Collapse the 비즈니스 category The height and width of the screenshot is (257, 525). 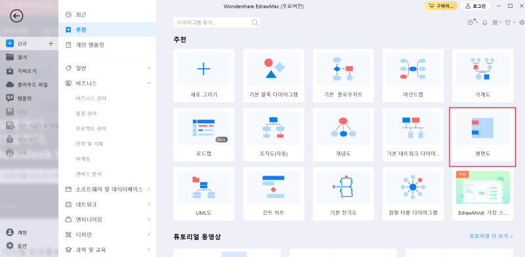[107, 83]
